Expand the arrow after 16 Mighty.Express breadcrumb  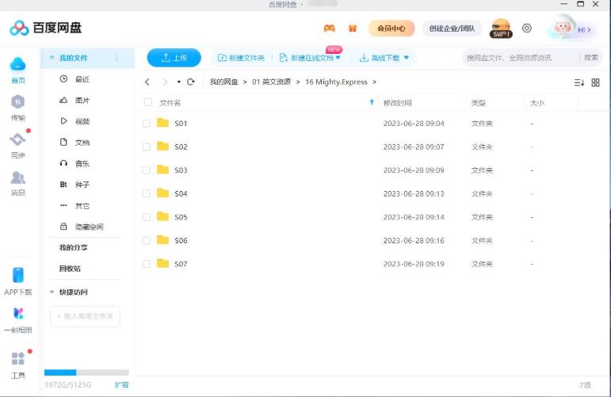[375, 82]
